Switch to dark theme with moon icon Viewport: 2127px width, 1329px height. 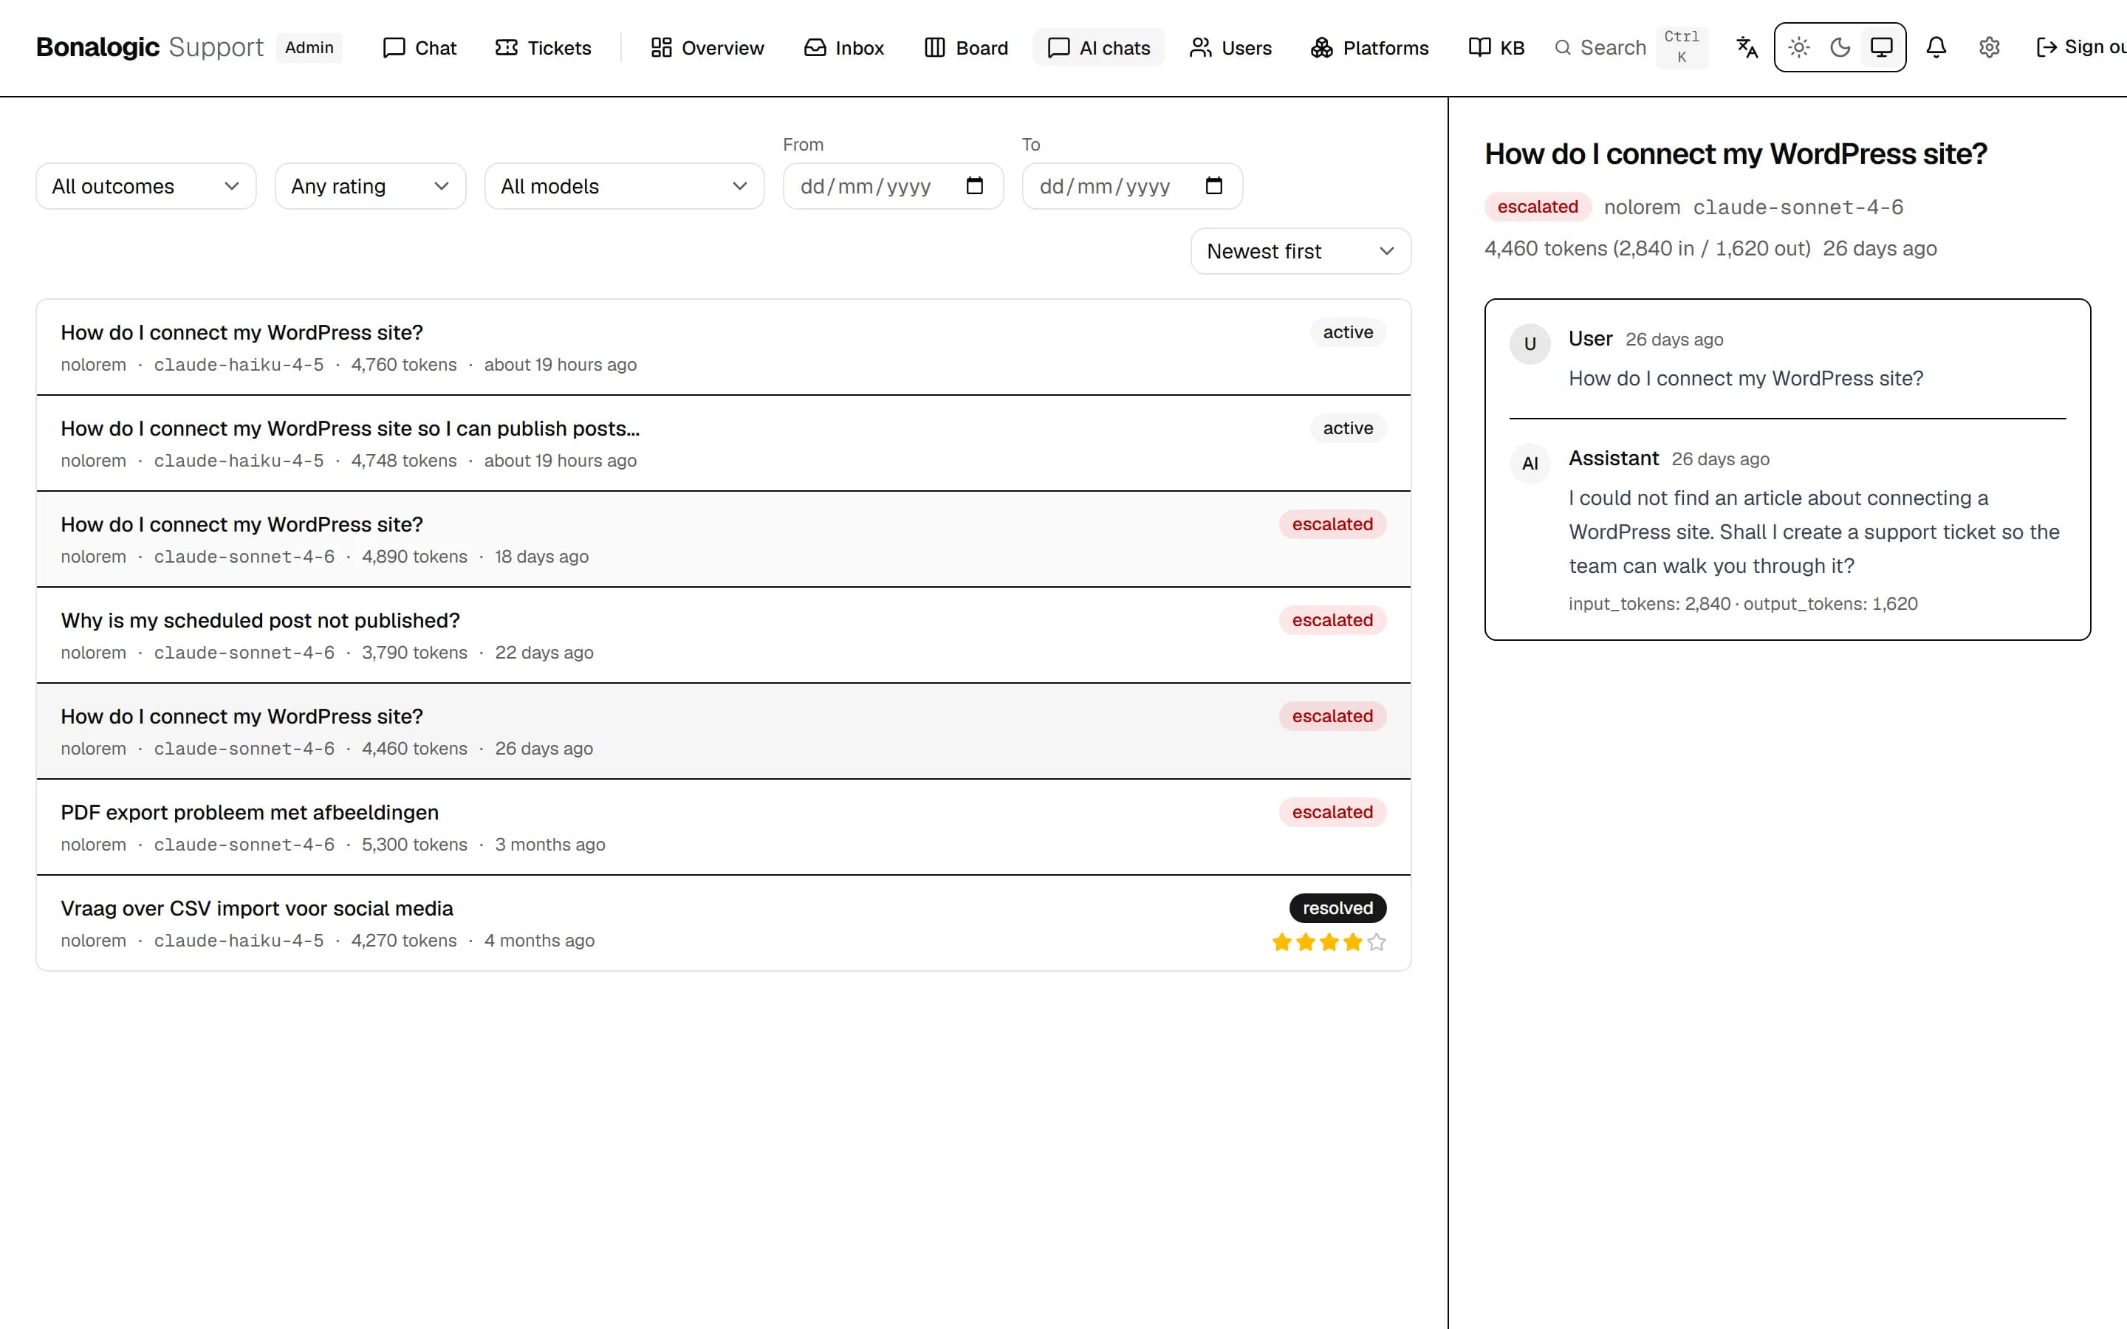tap(1840, 47)
